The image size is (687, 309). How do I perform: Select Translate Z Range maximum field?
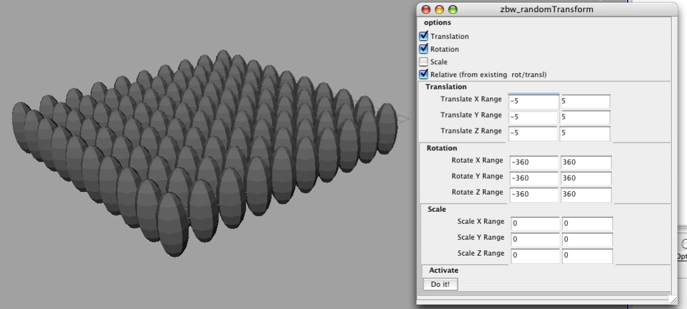pyautogui.click(x=585, y=134)
